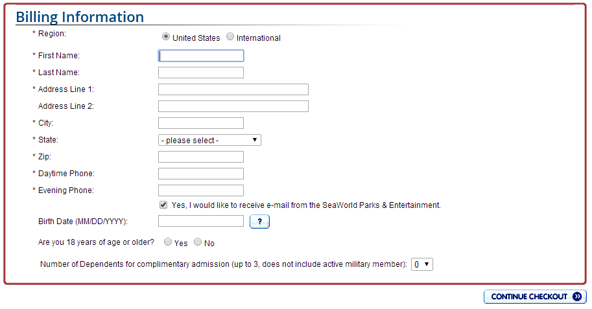
Task: Focus the Daytime Phone field
Action: (x=201, y=174)
